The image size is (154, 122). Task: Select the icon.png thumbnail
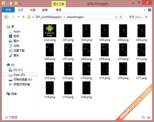click(x=50, y=33)
